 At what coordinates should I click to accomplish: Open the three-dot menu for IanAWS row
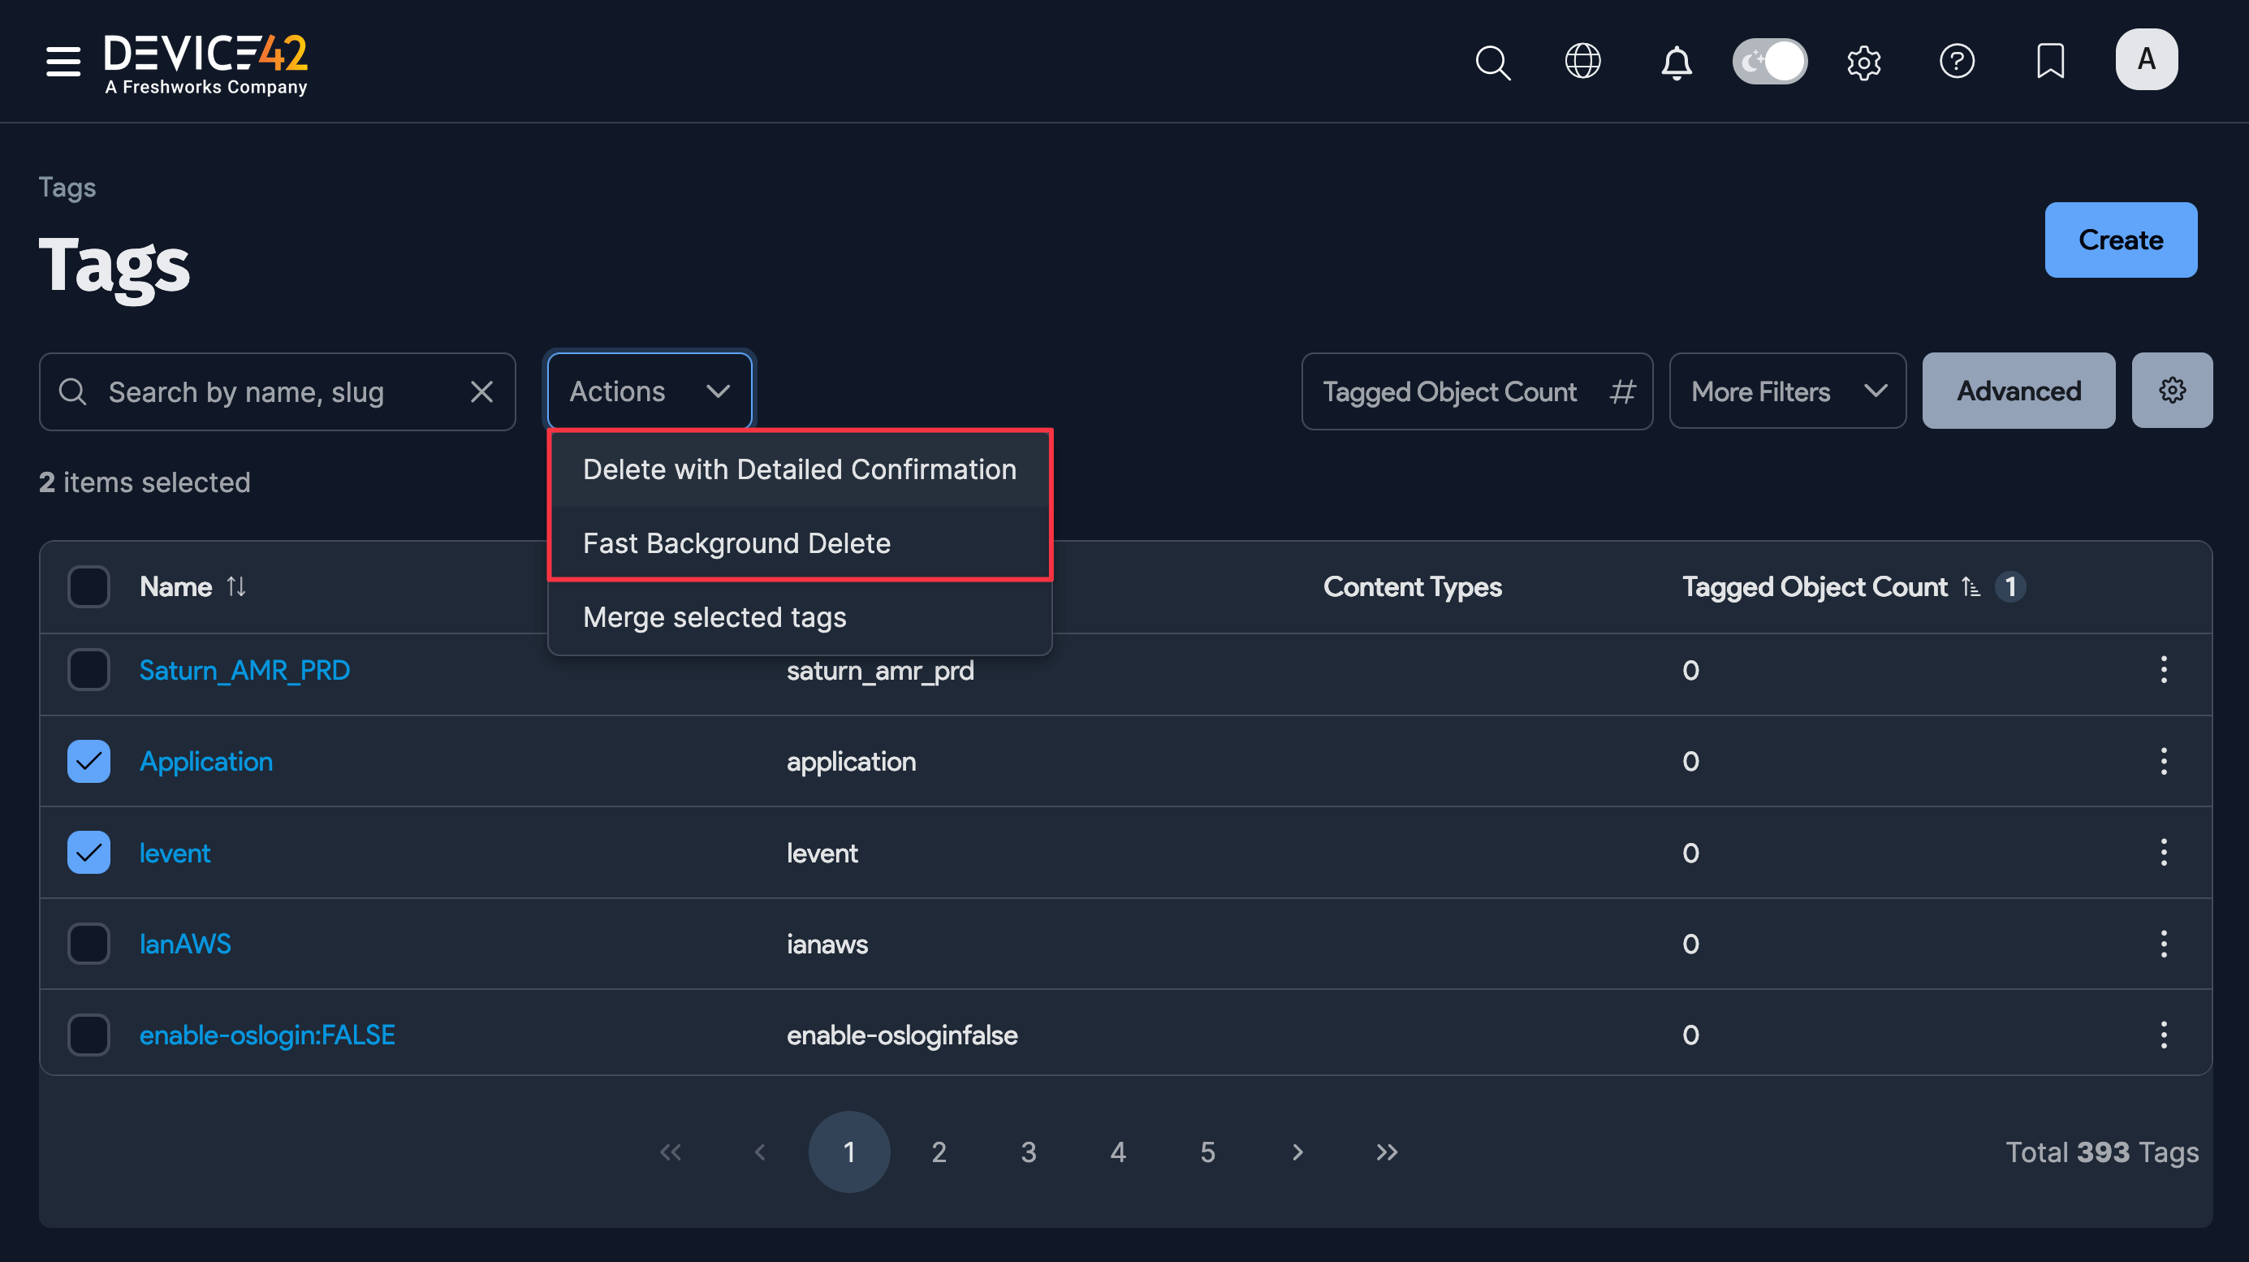click(2164, 943)
